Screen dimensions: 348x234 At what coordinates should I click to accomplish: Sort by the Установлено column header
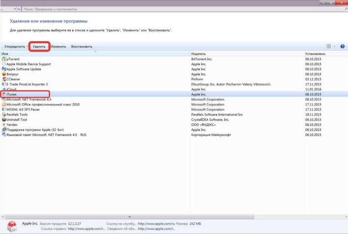315,54
